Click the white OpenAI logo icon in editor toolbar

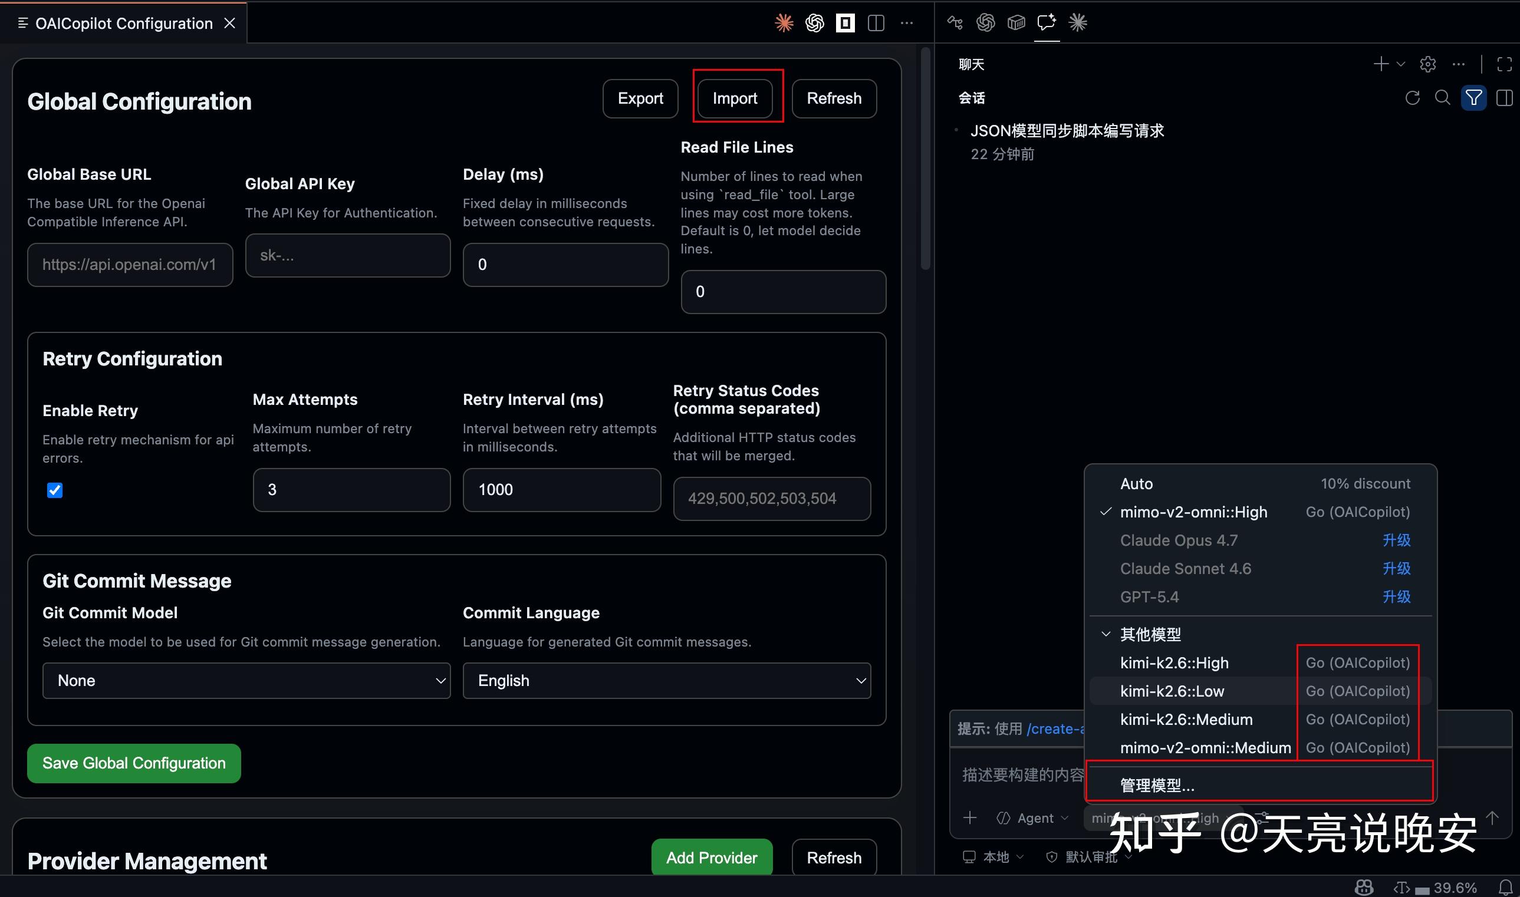814,23
